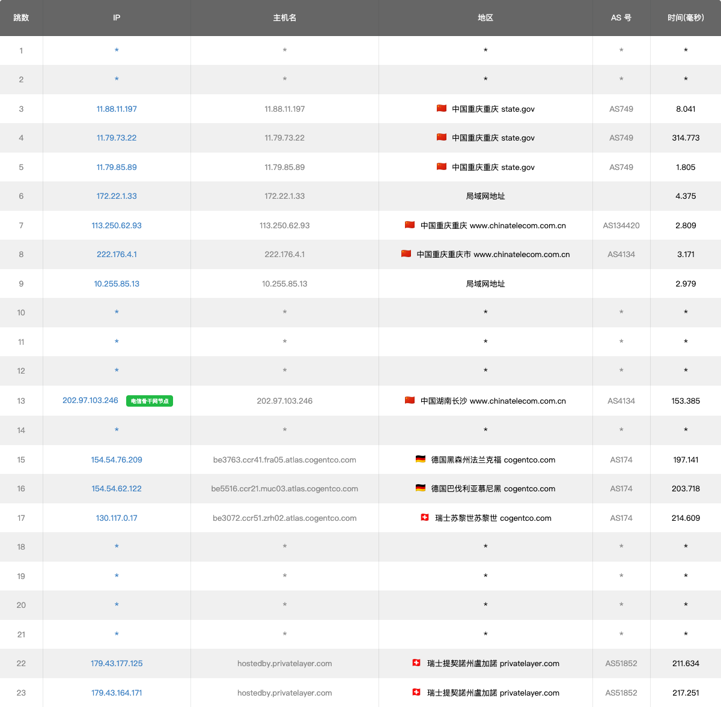Follow the 154.54.76.209 IP link
Viewport: 721px width, 707px height.
coord(117,460)
